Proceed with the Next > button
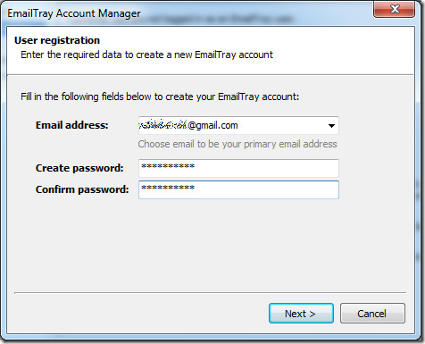 click(x=301, y=313)
